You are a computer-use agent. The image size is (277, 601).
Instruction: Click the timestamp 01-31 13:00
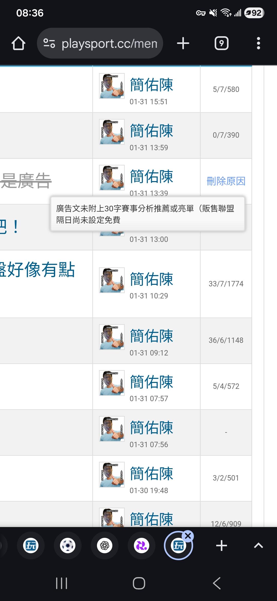tap(149, 239)
